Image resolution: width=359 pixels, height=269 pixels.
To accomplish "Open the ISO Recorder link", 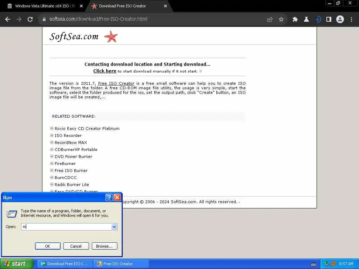I will [x=68, y=136].
